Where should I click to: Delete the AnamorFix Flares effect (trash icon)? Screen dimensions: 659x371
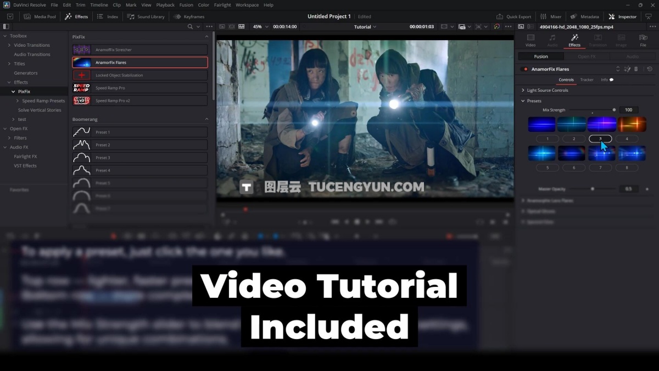636,69
